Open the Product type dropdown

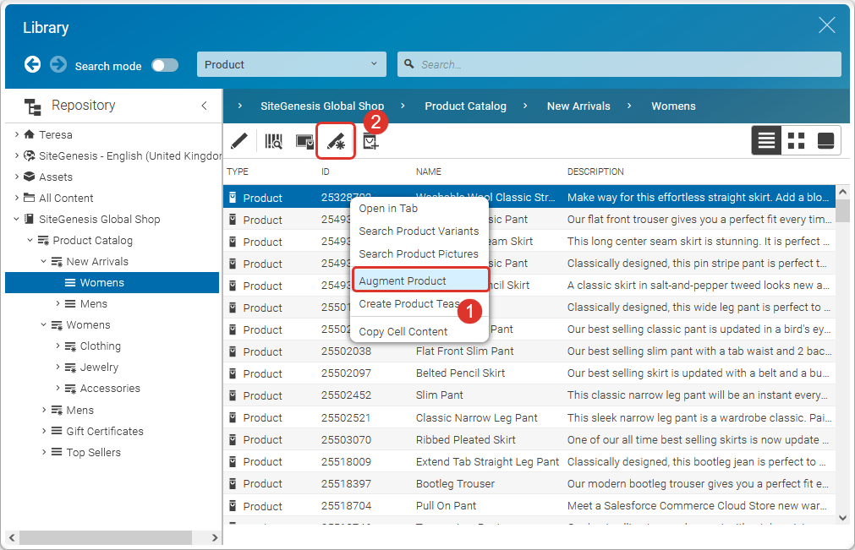pyautogui.click(x=292, y=64)
